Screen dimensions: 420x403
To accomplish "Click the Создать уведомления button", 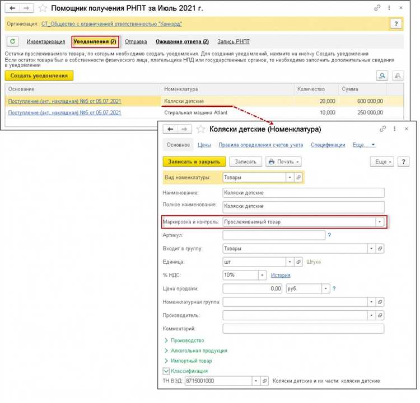I will [39, 75].
